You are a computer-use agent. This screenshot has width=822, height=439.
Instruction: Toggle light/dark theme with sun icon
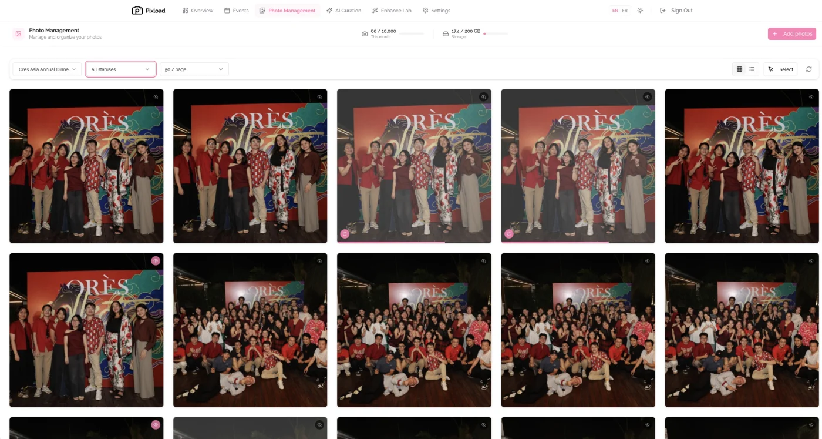tap(640, 11)
